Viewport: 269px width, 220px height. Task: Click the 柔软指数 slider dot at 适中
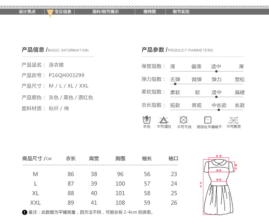(x=216, y=97)
